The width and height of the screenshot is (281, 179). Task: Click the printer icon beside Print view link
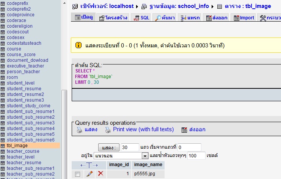tap(108, 130)
